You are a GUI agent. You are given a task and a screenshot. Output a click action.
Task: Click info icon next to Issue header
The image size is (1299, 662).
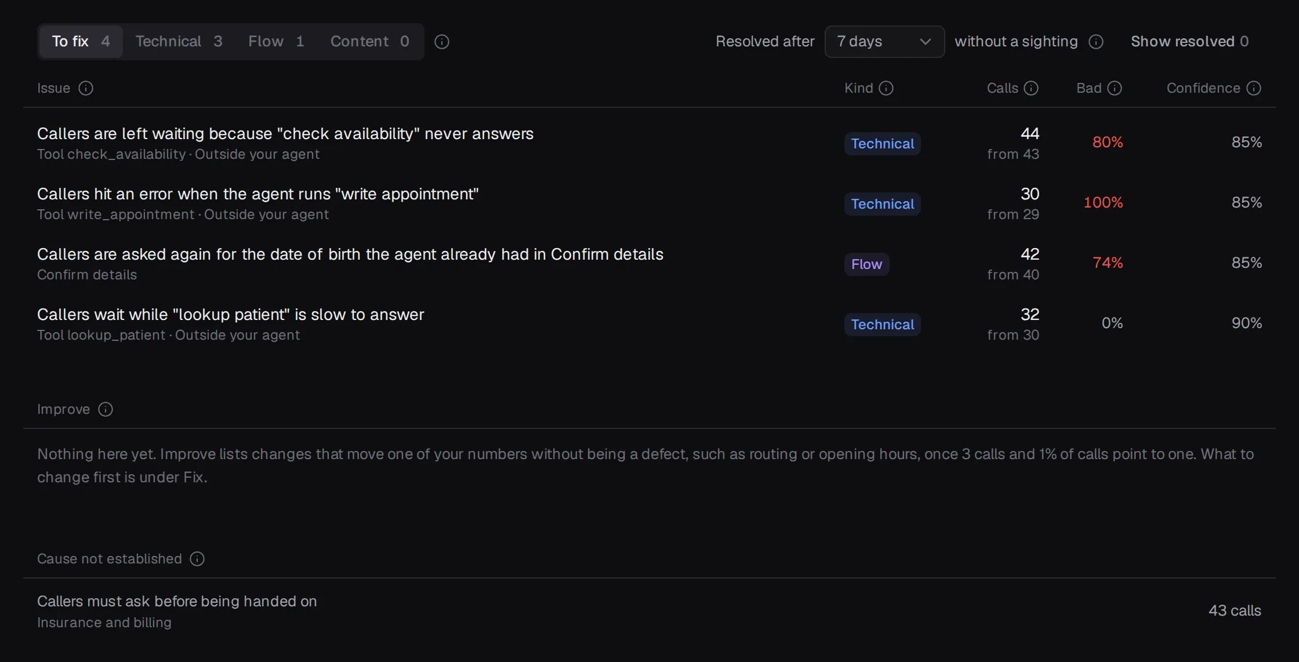(86, 88)
